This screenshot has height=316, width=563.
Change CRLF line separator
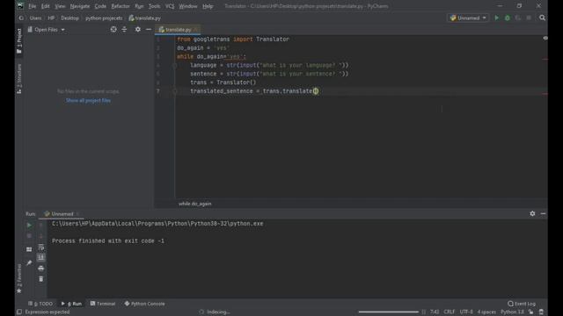[x=450, y=312]
